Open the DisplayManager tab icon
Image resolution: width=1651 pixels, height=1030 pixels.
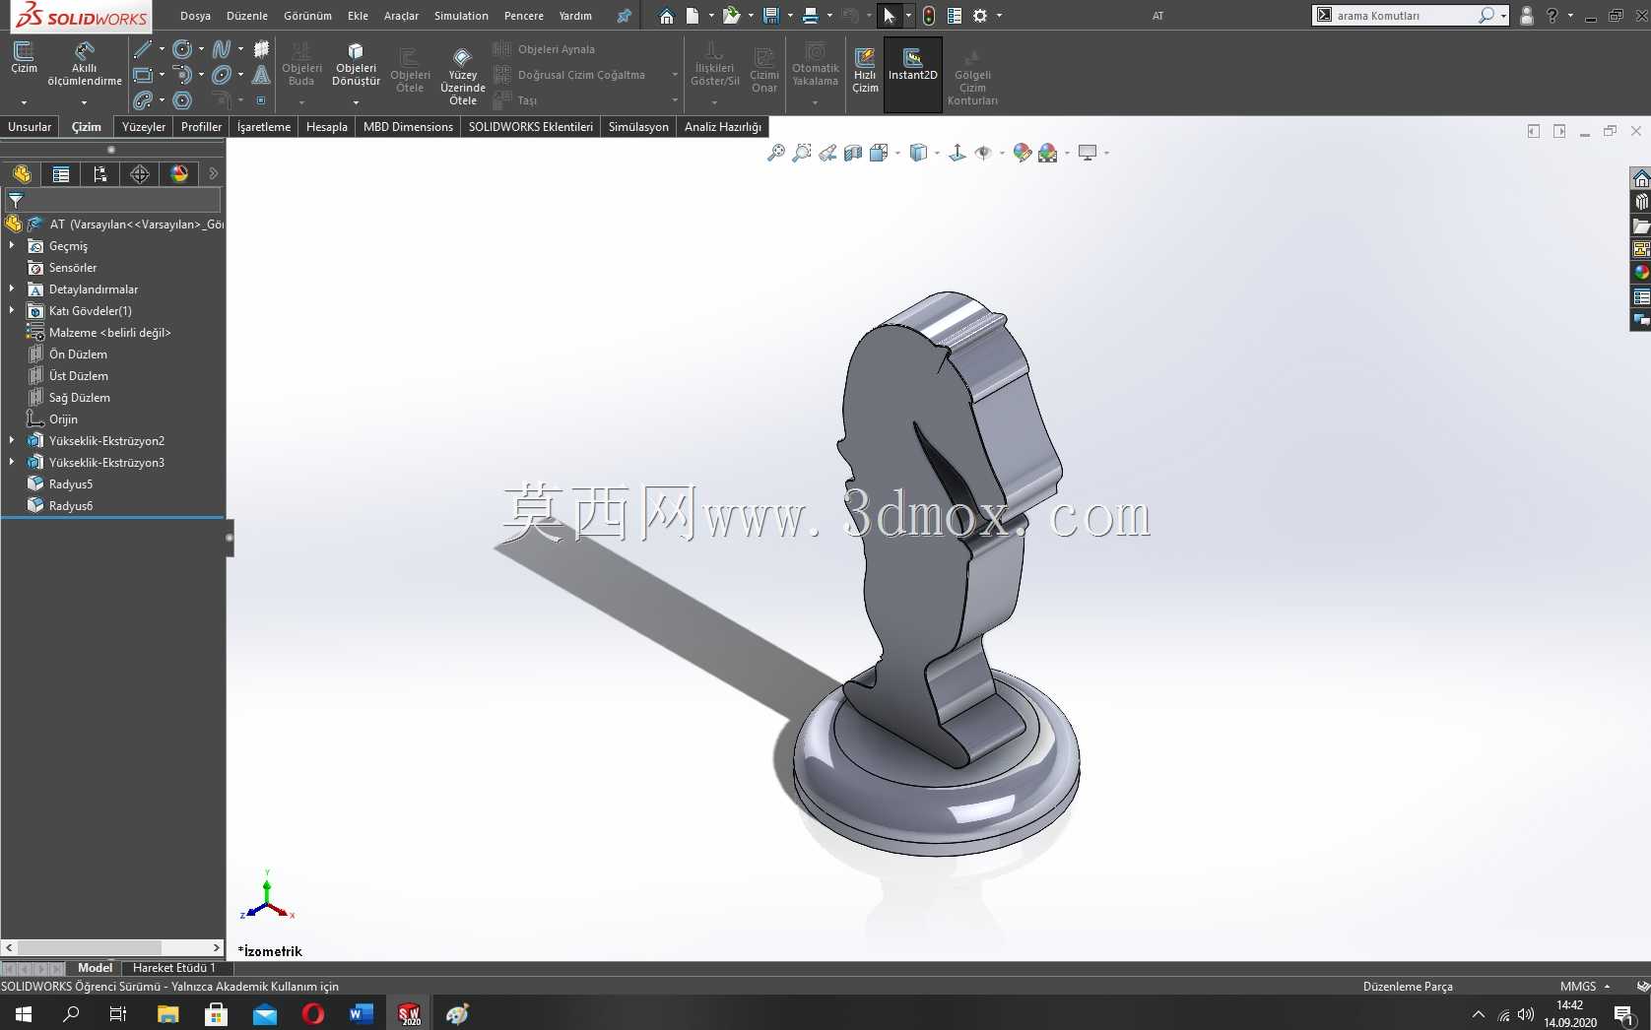(179, 174)
